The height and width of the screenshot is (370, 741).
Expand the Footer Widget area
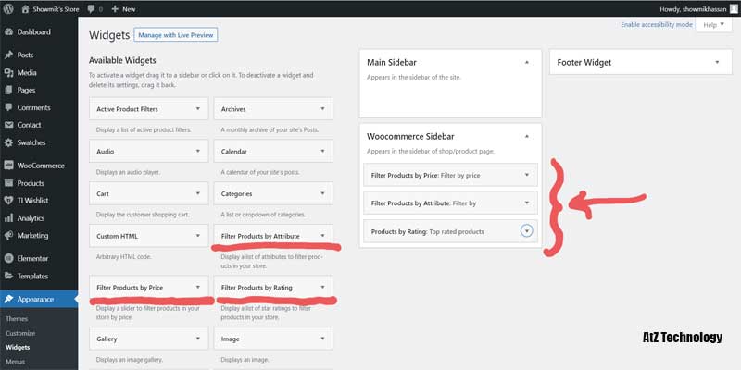click(x=717, y=62)
